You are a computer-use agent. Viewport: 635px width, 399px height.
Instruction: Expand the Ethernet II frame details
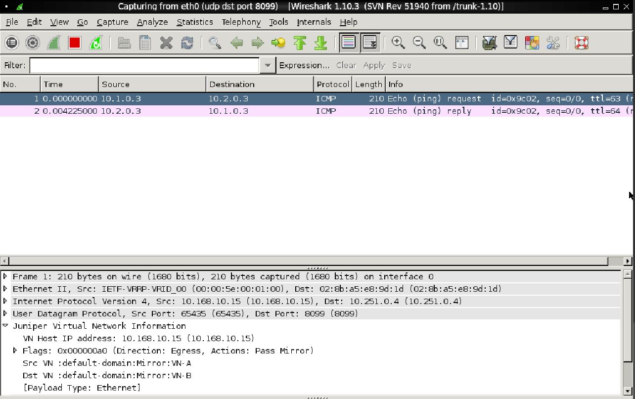(5, 289)
